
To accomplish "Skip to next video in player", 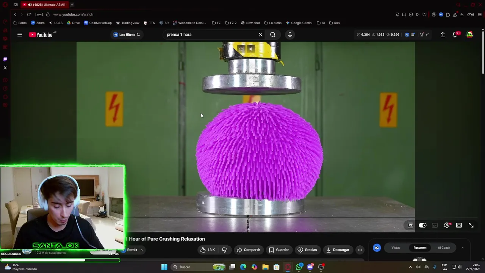I will tap(250, 49).
